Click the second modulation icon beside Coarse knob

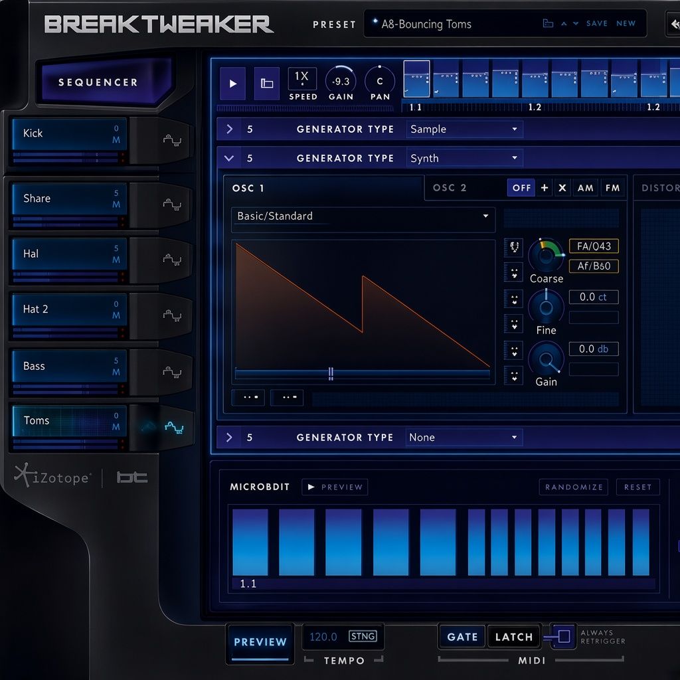click(x=514, y=273)
